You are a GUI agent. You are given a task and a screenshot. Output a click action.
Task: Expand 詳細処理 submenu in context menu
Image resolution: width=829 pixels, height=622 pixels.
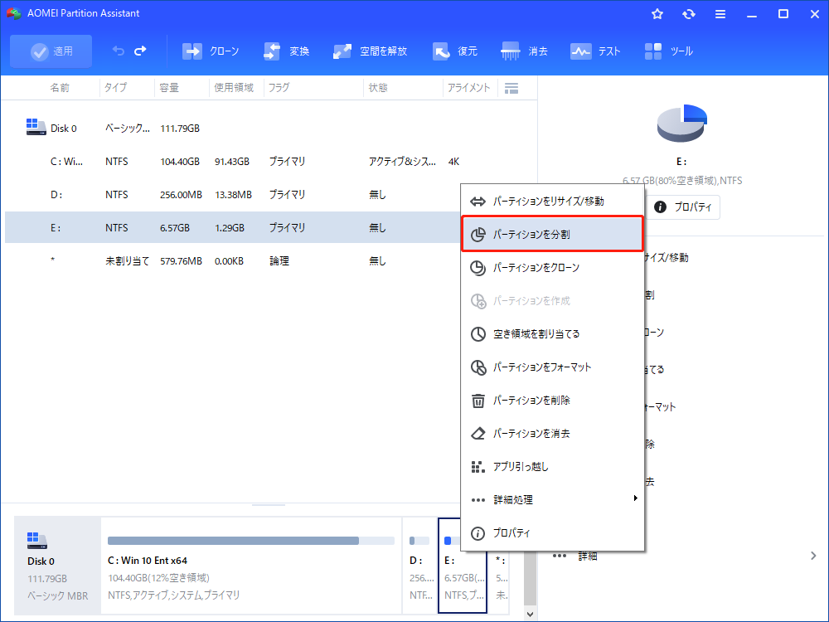pos(552,500)
